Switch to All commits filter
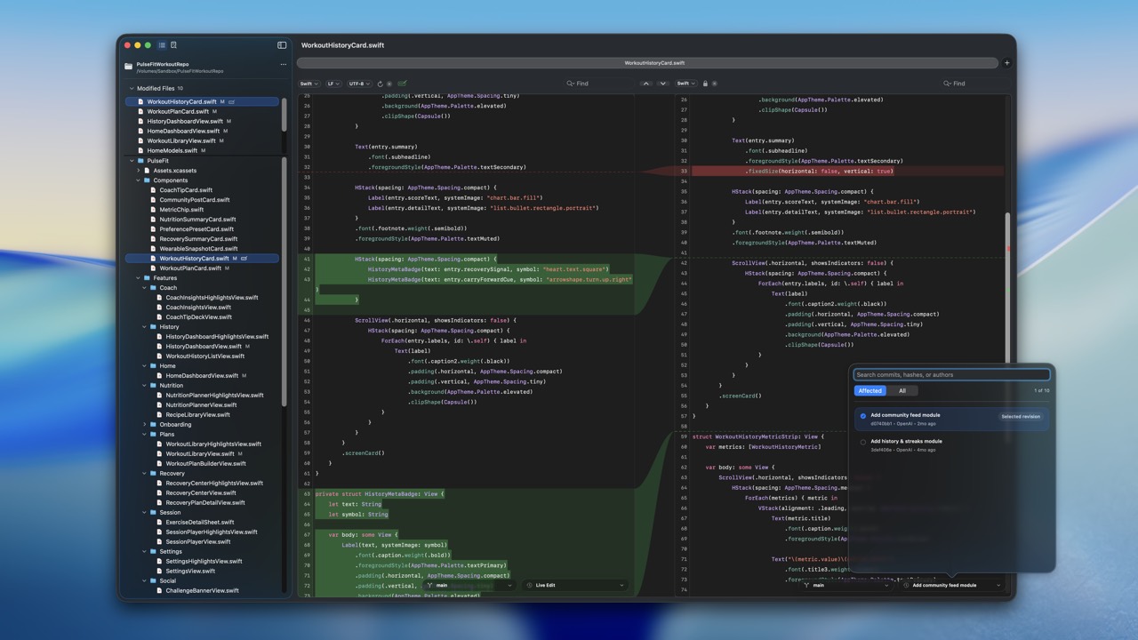 (x=902, y=391)
